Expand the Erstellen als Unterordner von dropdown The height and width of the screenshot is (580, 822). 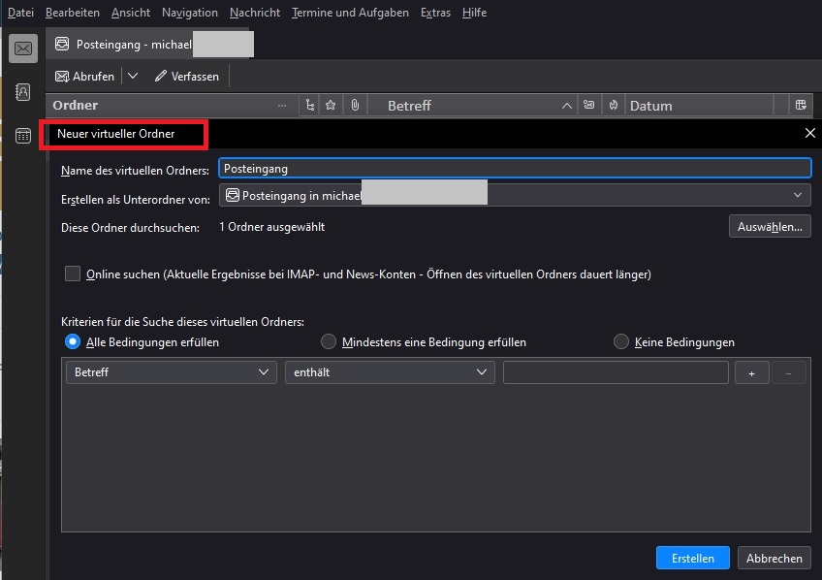(514, 196)
